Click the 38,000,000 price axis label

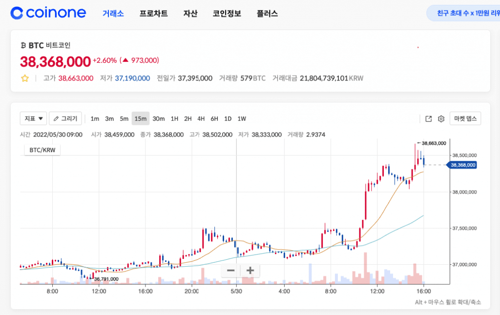click(x=465, y=192)
